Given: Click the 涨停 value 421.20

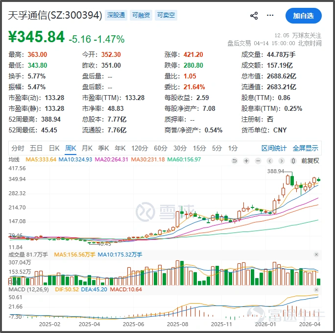Looking at the screenshot, I should coord(193,55).
